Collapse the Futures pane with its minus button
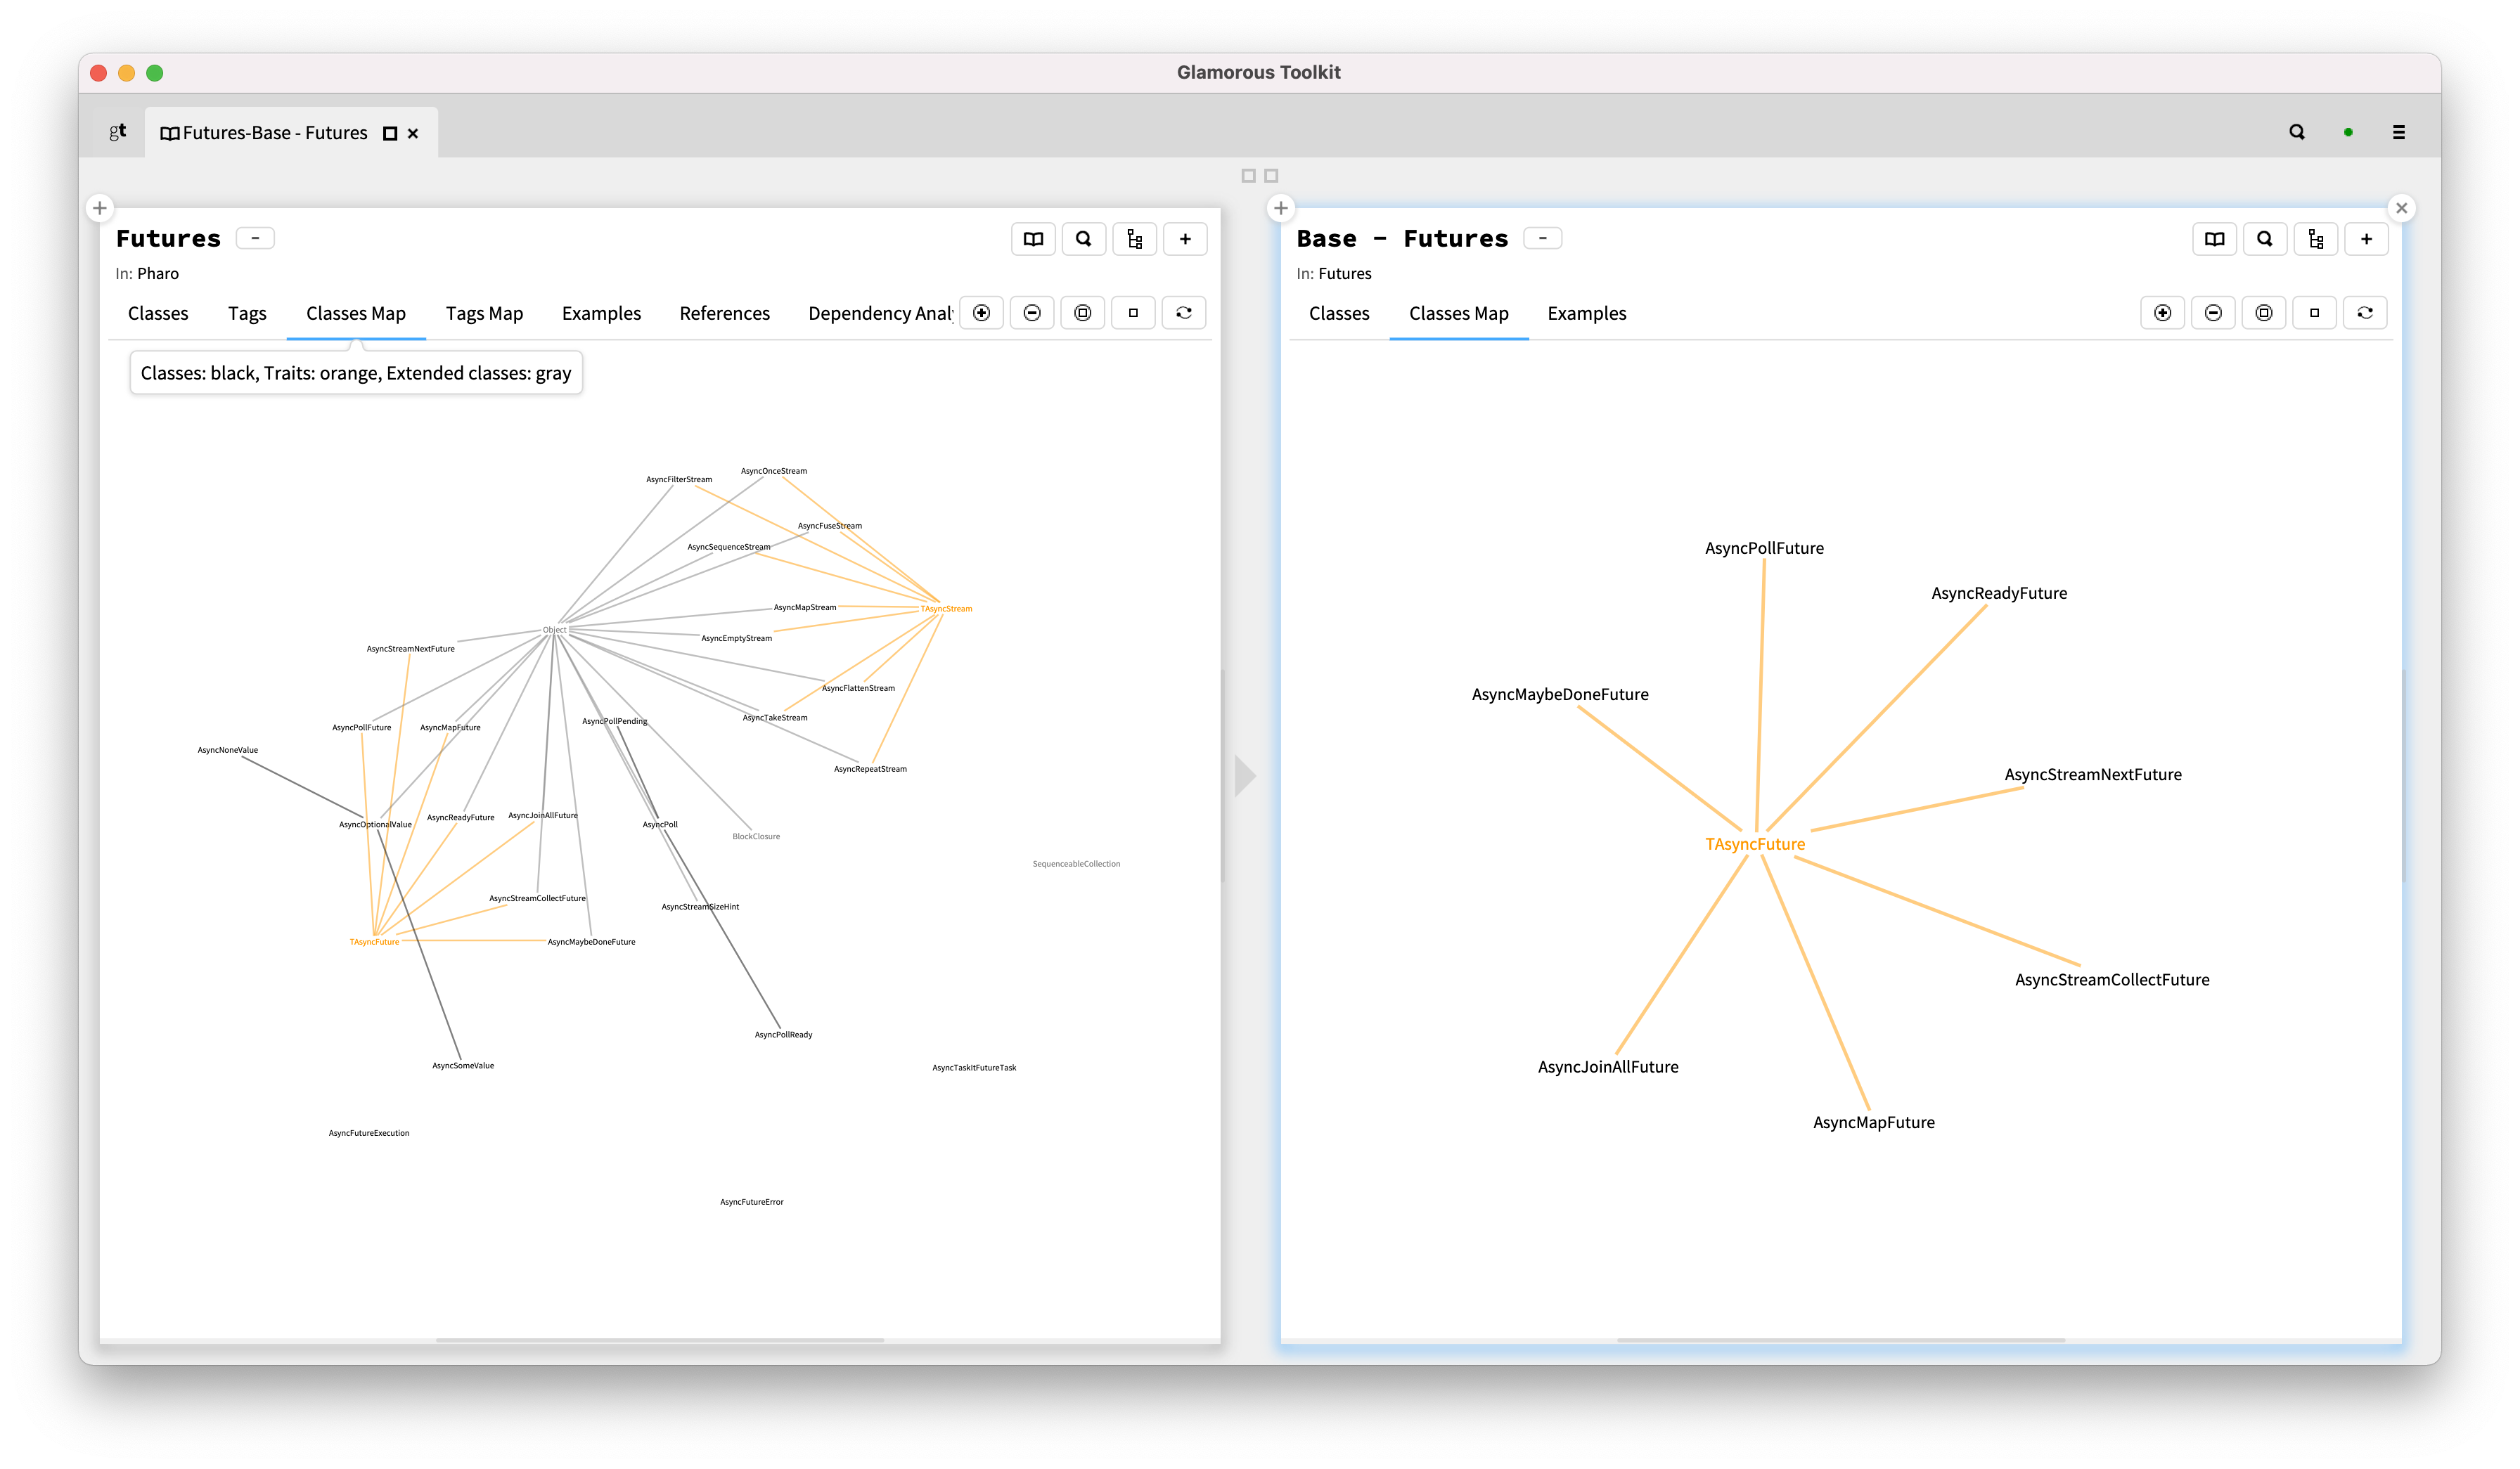 point(255,237)
